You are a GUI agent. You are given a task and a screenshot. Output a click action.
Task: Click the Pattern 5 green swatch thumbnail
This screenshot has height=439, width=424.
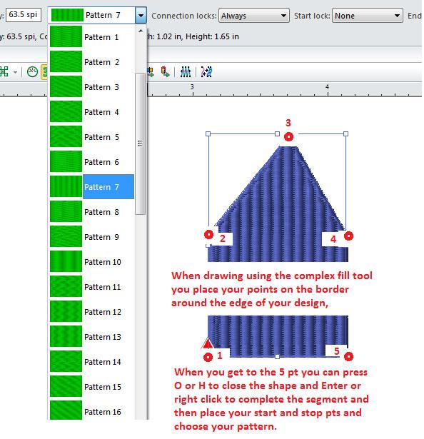(66, 136)
